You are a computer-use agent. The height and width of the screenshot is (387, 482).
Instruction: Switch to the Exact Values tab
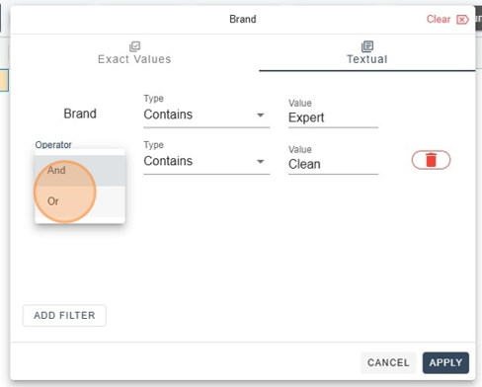click(x=134, y=52)
